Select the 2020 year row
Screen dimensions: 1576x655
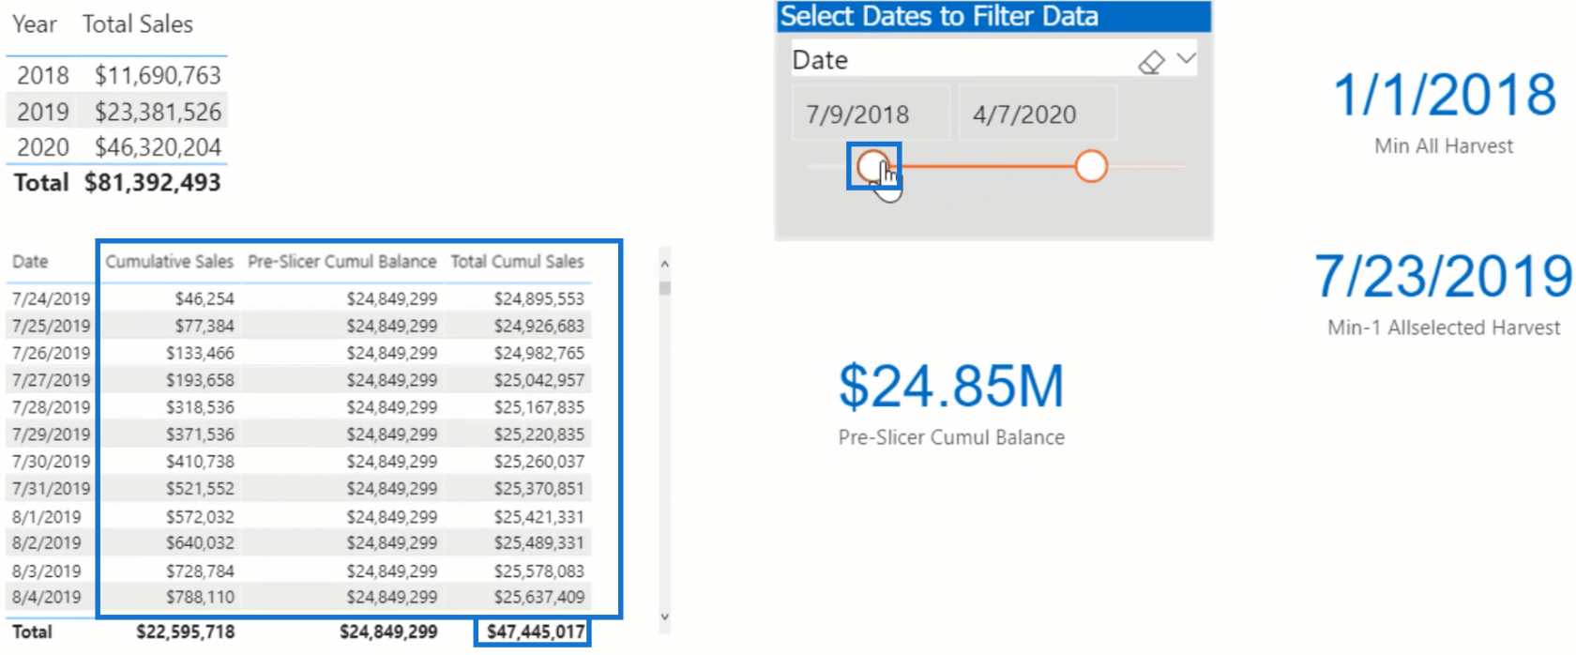pyautogui.click(x=43, y=147)
